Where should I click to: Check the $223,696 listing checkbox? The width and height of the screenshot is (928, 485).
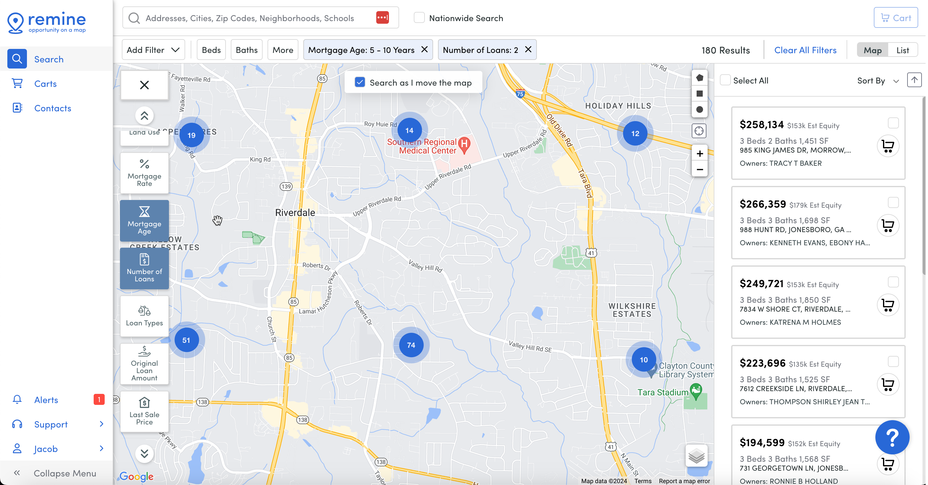(x=893, y=361)
